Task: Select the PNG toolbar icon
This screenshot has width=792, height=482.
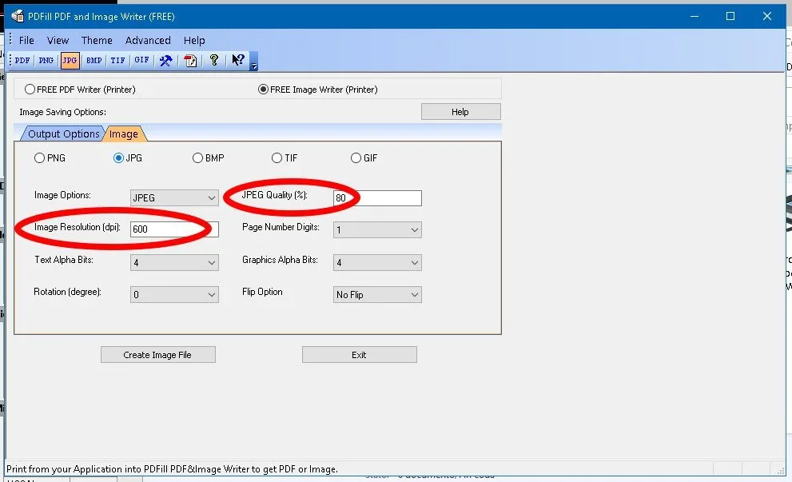Action: pyautogui.click(x=46, y=61)
